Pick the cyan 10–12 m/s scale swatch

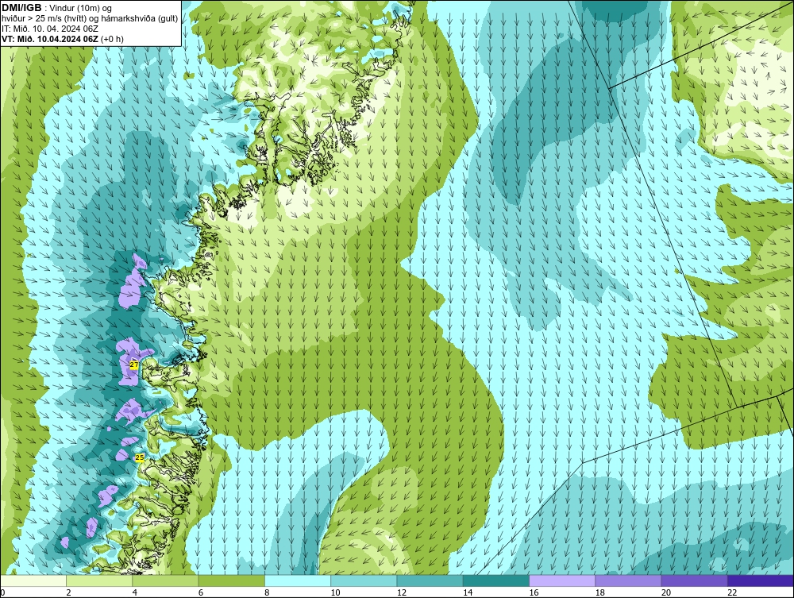tap(364, 581)
